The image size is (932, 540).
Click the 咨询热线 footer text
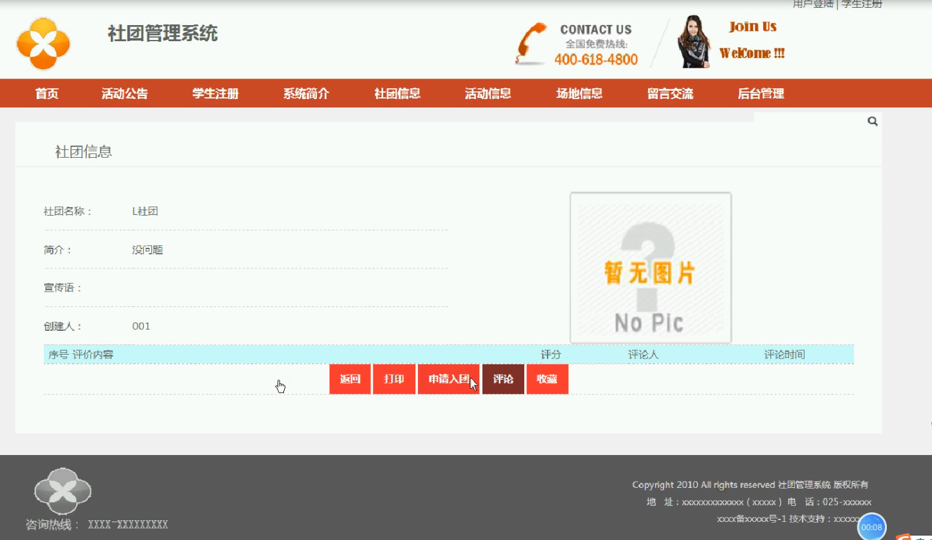97,525
